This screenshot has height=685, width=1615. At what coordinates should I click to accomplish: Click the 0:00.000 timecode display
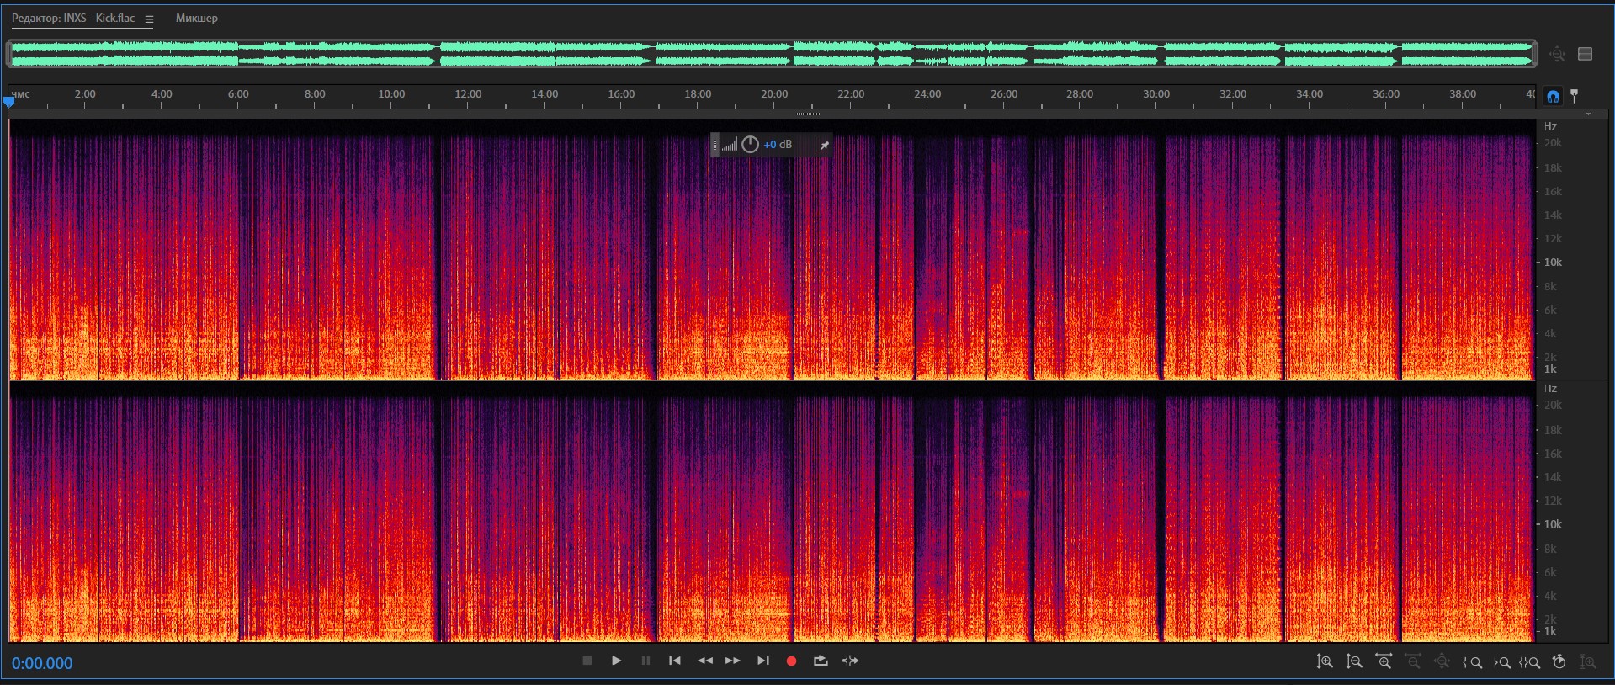point(42,663)
